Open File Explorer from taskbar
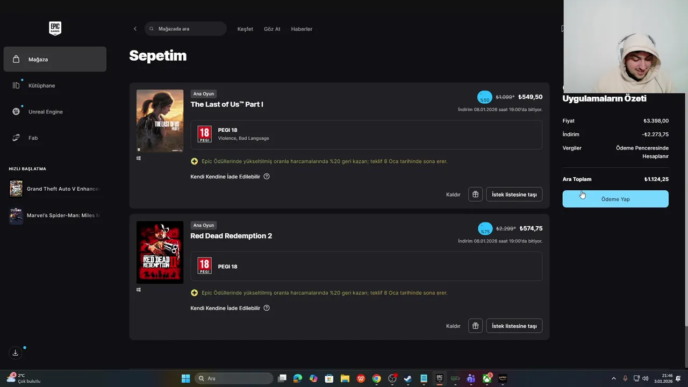688x387 pixels. point(345,378)
